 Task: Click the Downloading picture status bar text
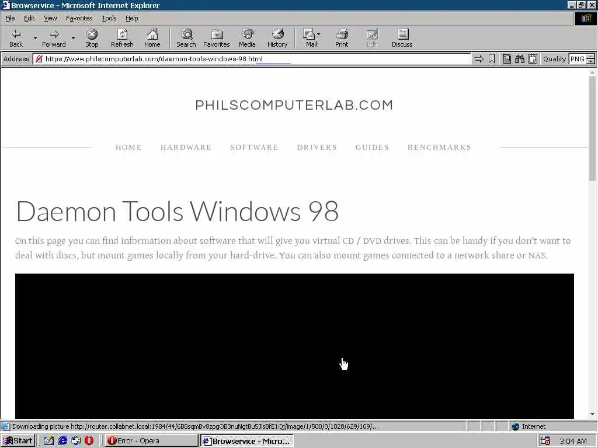[x=196, y=426]
